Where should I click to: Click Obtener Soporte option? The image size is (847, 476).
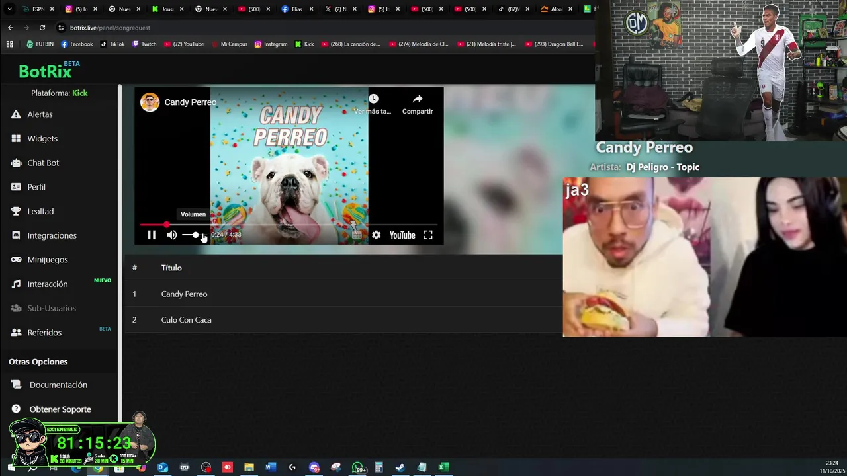60,409
